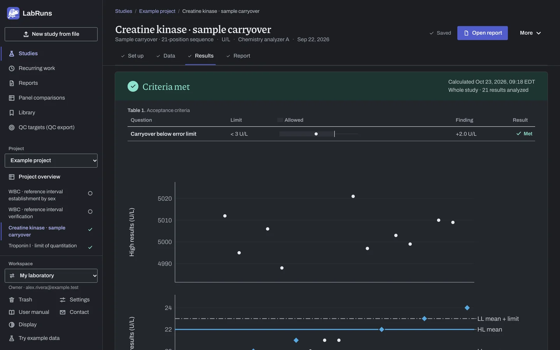Screen dimensions: 560x350
Task: Click the Display contrast icon
Action: pyautogui.click(x=12, y=325)
